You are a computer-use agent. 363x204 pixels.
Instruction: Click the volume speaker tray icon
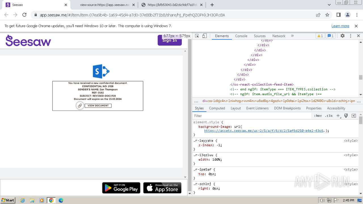click(x=322, y=200)
